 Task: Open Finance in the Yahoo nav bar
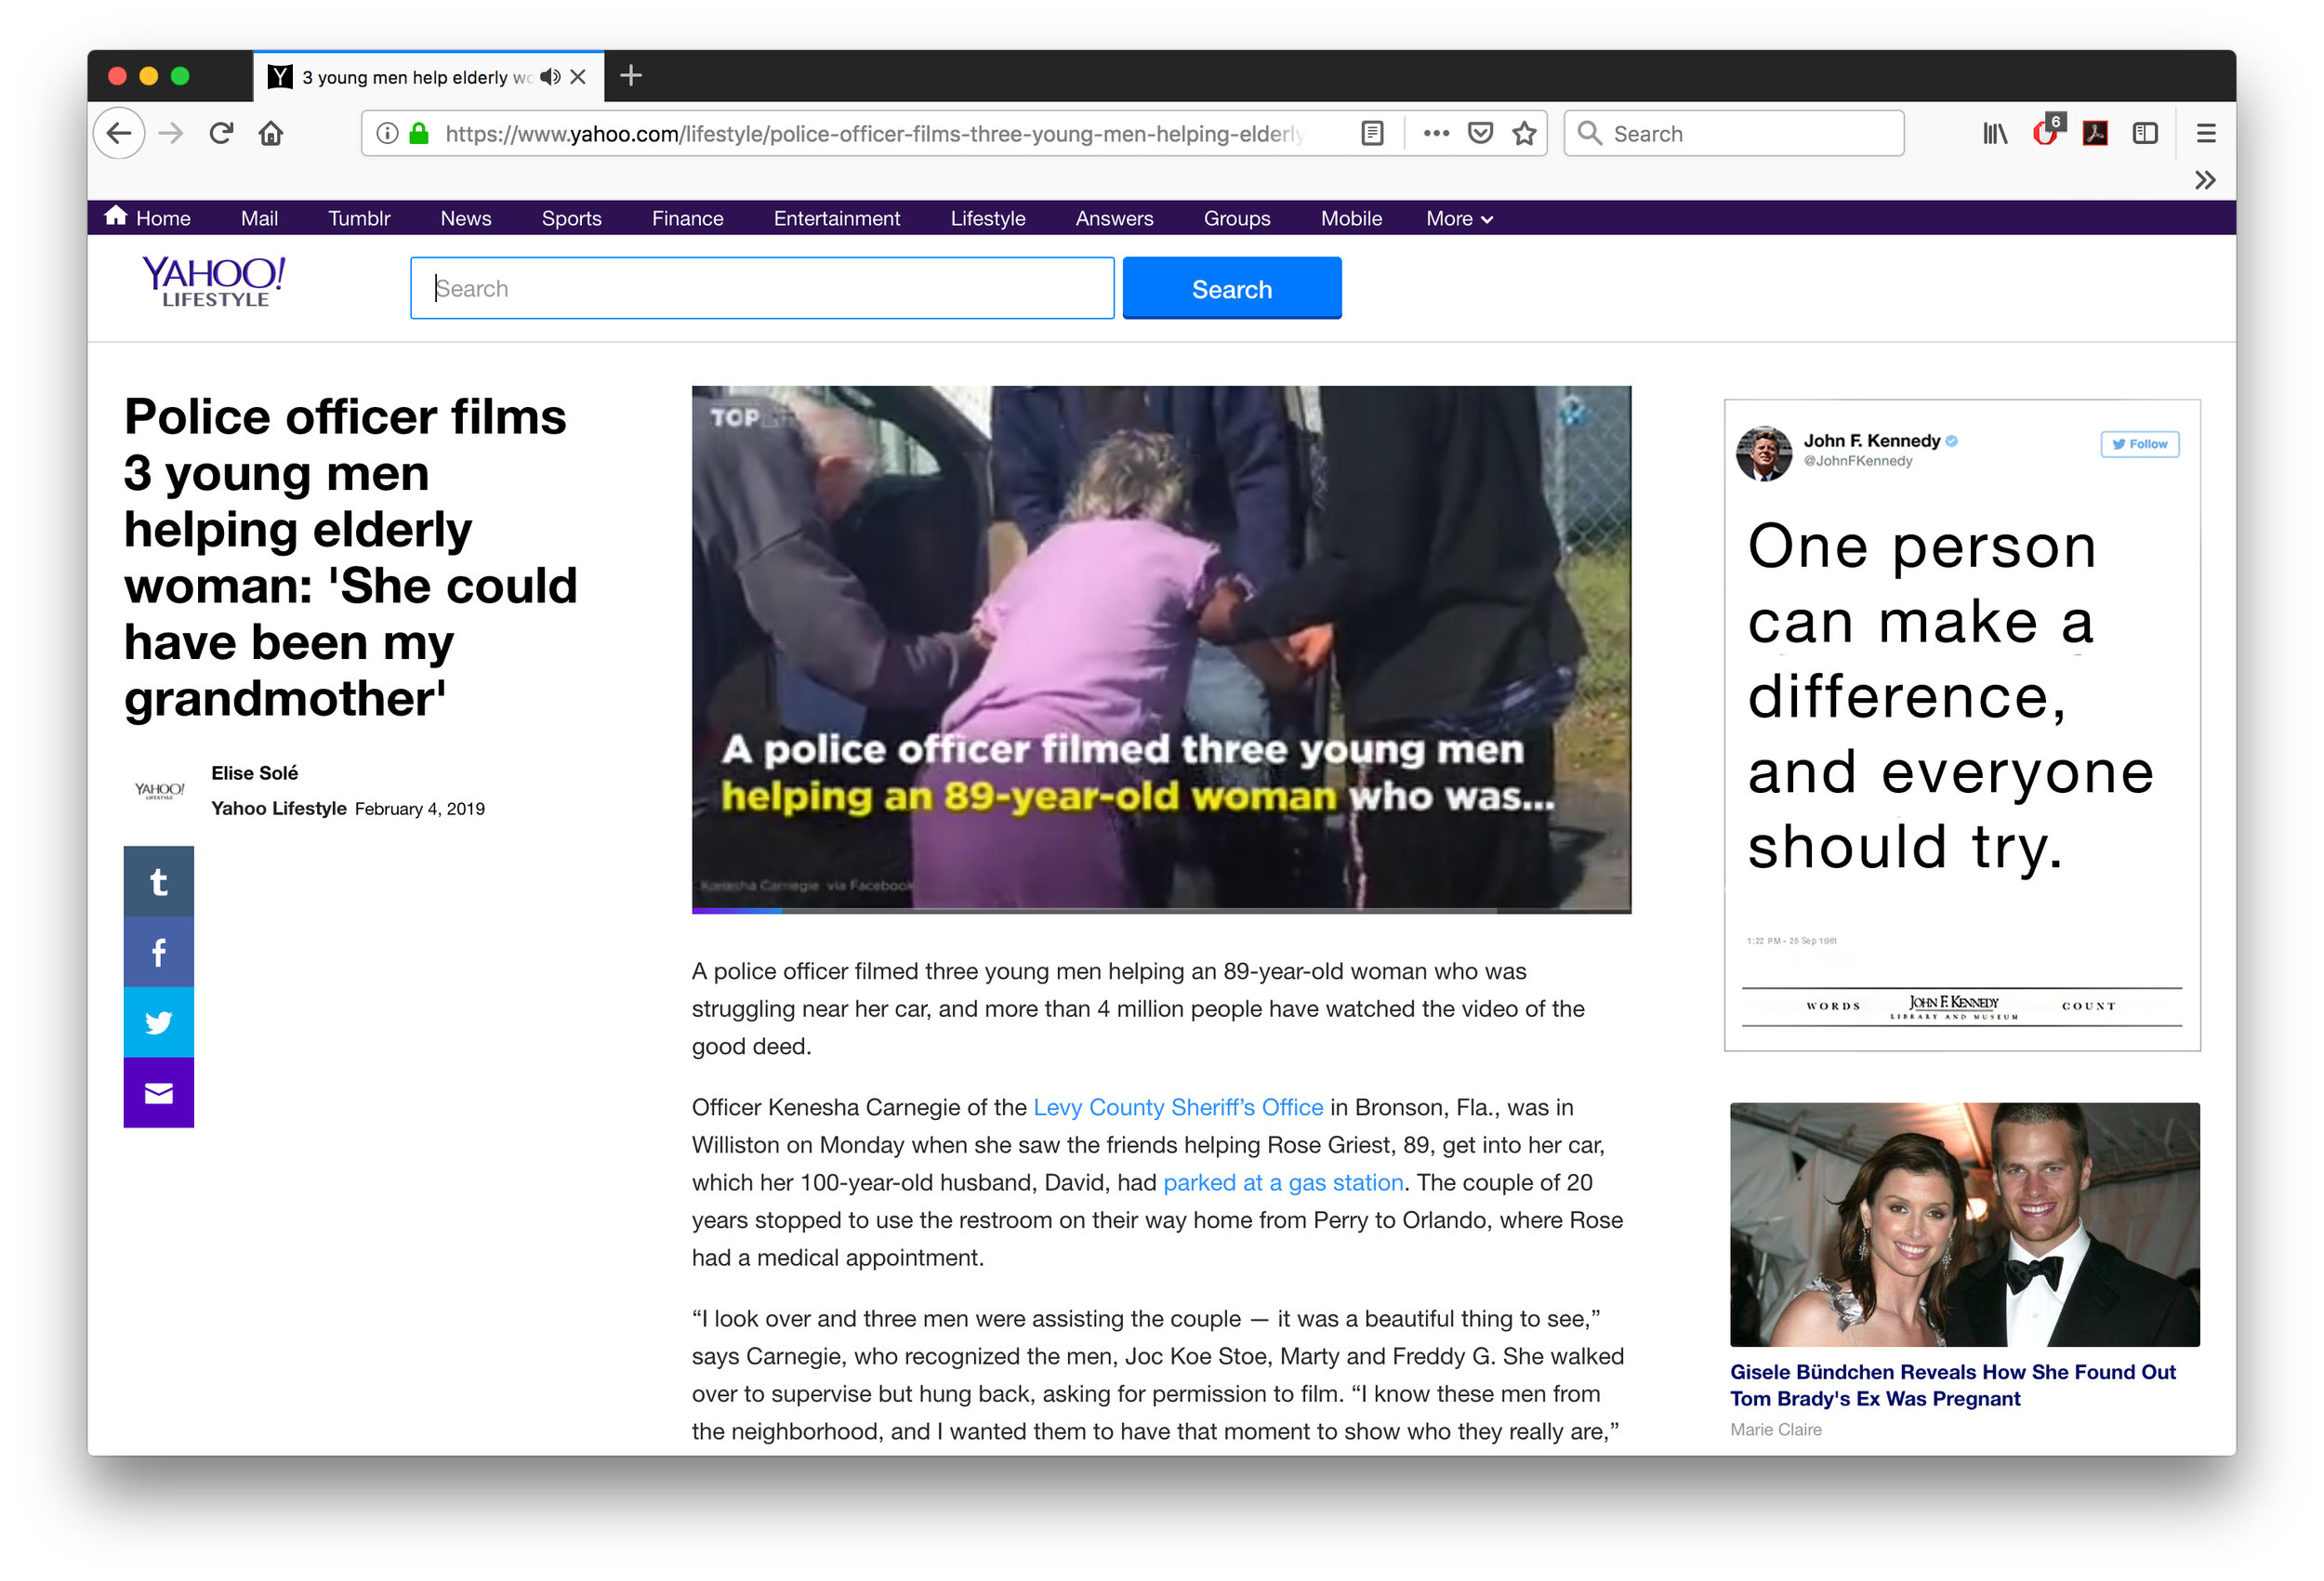[687, 218]
